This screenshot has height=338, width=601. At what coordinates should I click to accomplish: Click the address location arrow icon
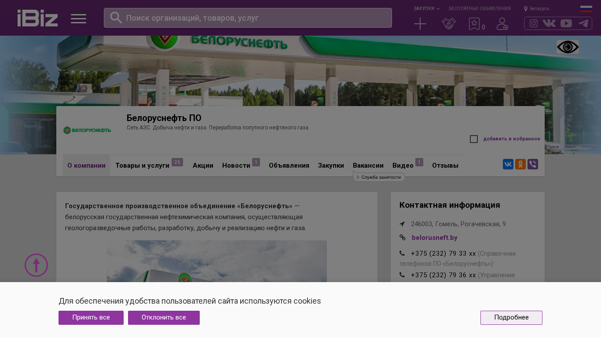tap(402, 224)
